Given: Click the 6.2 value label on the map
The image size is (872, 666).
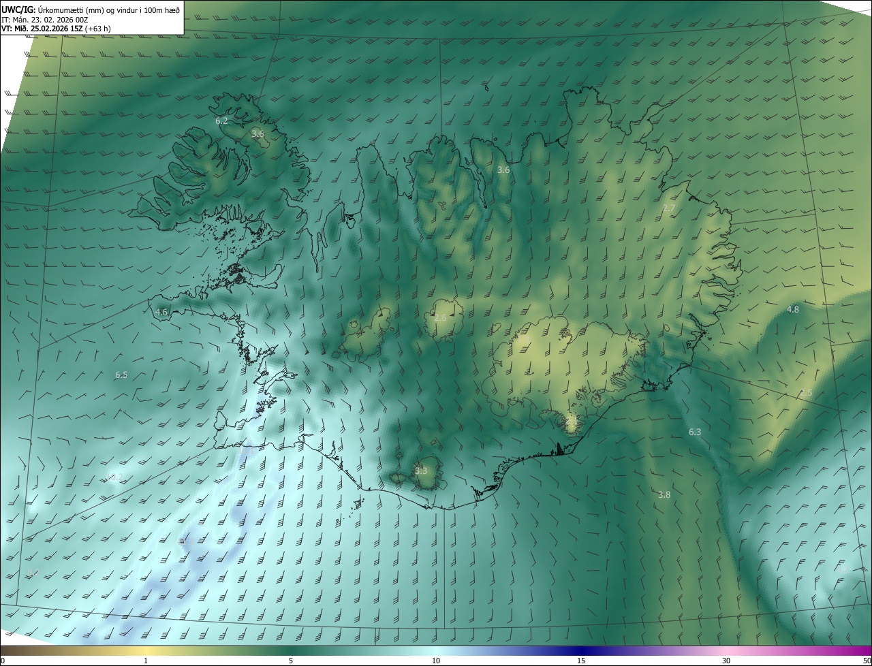Looking at the screenshot, I should point(221,121).
